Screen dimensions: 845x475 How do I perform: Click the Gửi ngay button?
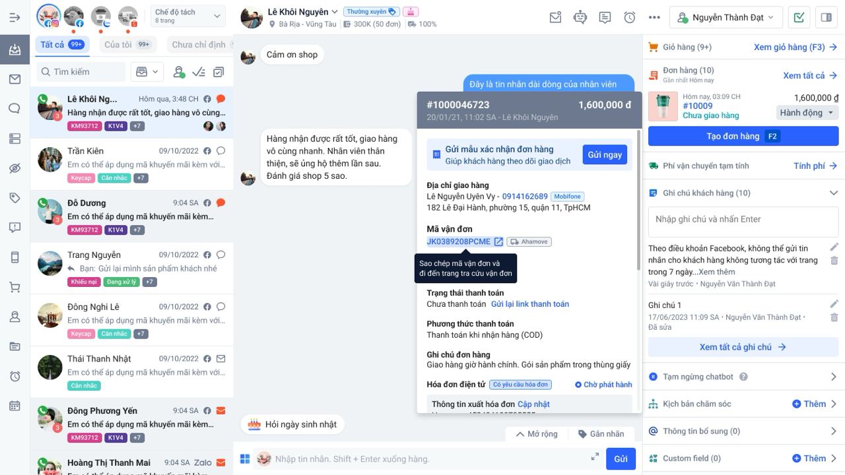point(605,154)
